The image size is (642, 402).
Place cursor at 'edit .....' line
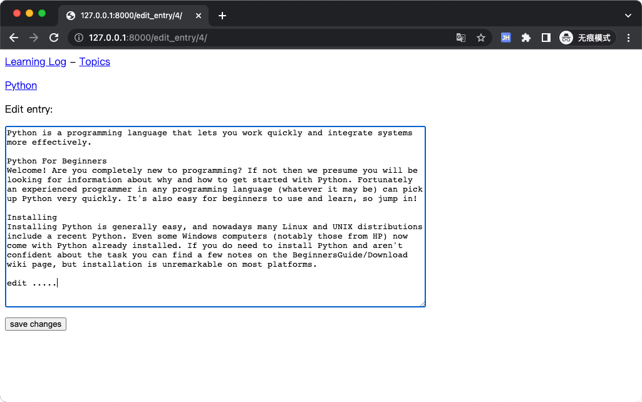click(32, 283)
